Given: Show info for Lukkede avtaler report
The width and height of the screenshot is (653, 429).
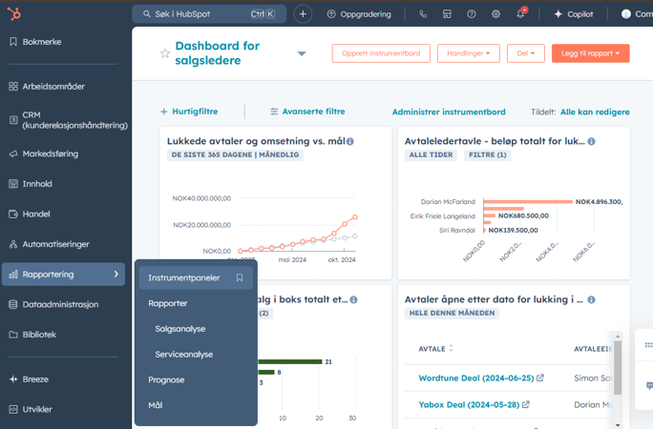Looking at the screenshot, I should (350, 141).
